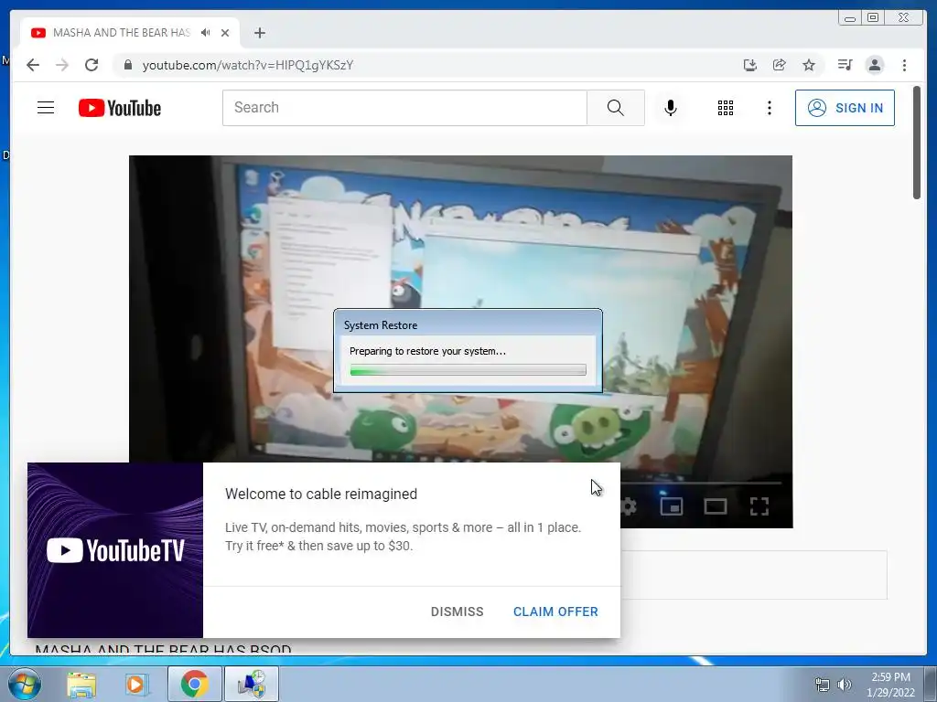The image size is (937, 702).
Task: Open YouTube hamburger guide menu
Action: point(46,108)
